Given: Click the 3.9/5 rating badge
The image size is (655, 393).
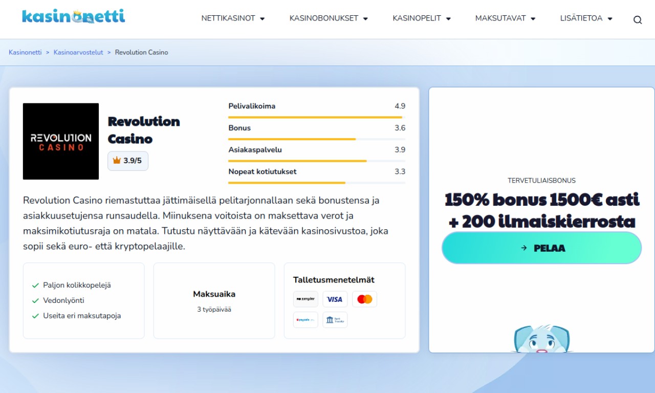Looking at the screenshot, I should point(128,161).
